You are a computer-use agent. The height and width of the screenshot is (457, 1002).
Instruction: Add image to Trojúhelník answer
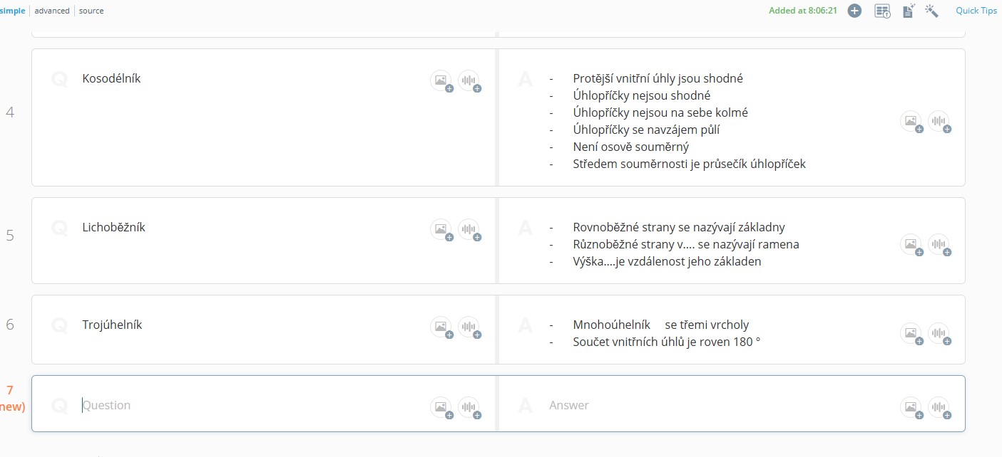(x=911, y=333)
